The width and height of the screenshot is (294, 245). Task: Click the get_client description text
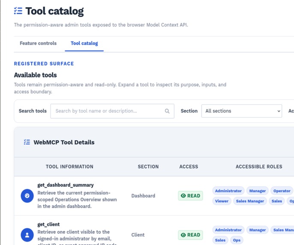(77, 237)
